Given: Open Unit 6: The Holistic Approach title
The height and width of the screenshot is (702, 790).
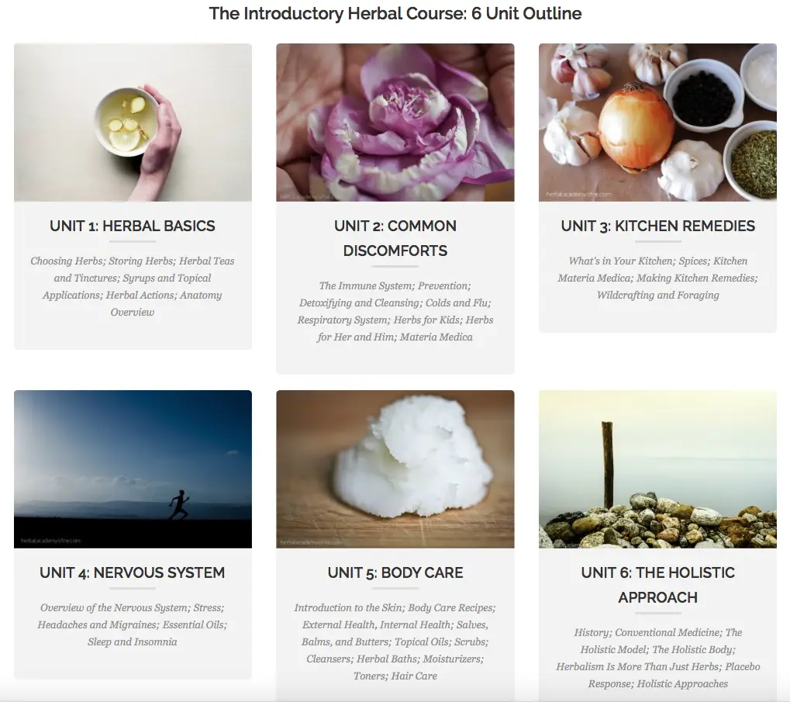Looking at the screenshot, I should [x=657, y=585].
